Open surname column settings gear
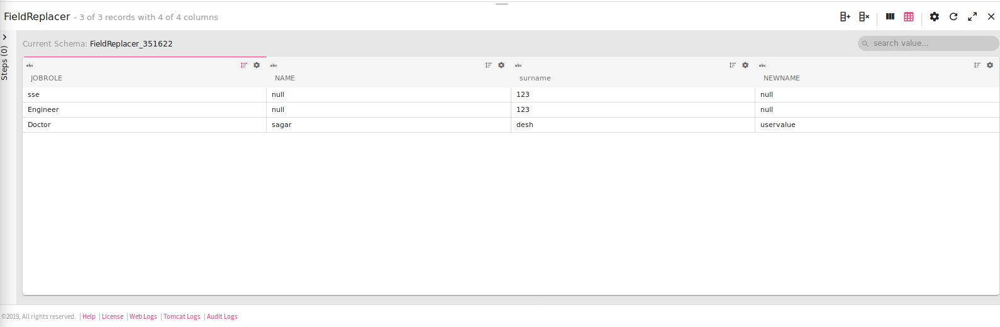The image size is (1000, 327). (745, 65)
